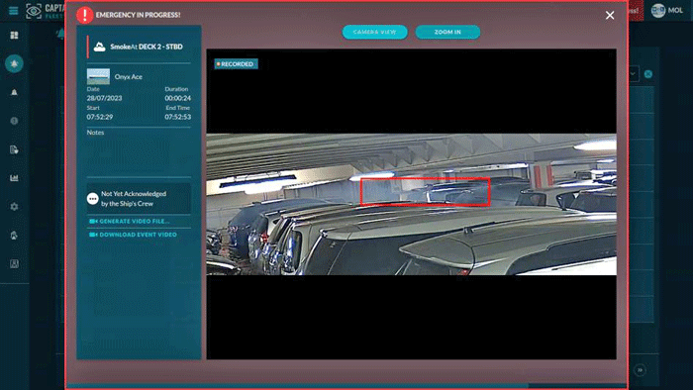
Task: Click the Not Yet Acknowledged status box
Action: [139, 199]
